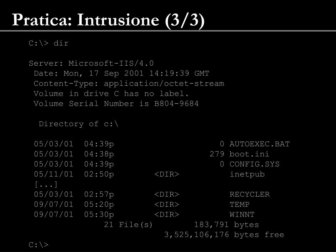
Task: Click the 3,525,106,176 bytes free line
Action: tap(224, 235)
